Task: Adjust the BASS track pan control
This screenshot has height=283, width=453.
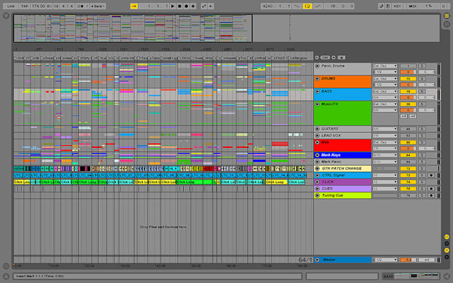Action: click(427, 97)
